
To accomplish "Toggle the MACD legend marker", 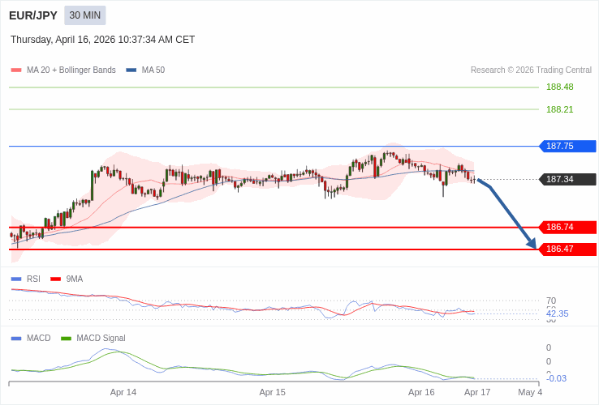I will tap(16, 339).
